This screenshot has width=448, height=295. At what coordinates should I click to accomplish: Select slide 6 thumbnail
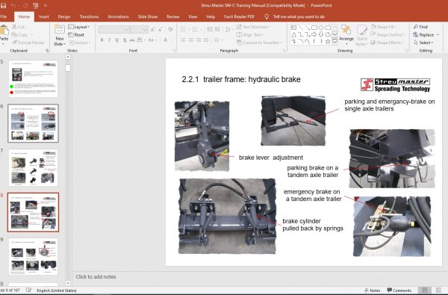coord(33,123)
